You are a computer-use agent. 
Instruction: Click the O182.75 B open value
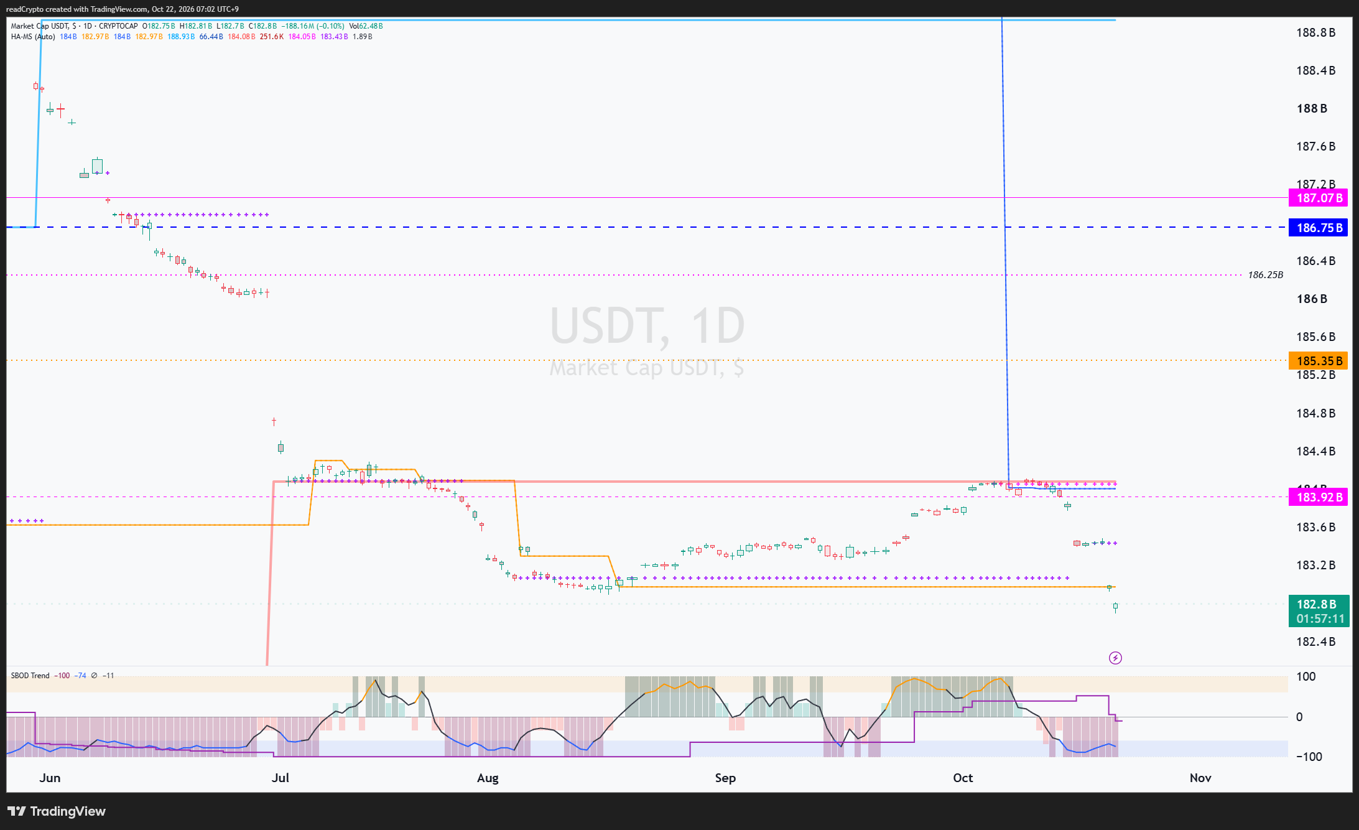pos(159,26)
